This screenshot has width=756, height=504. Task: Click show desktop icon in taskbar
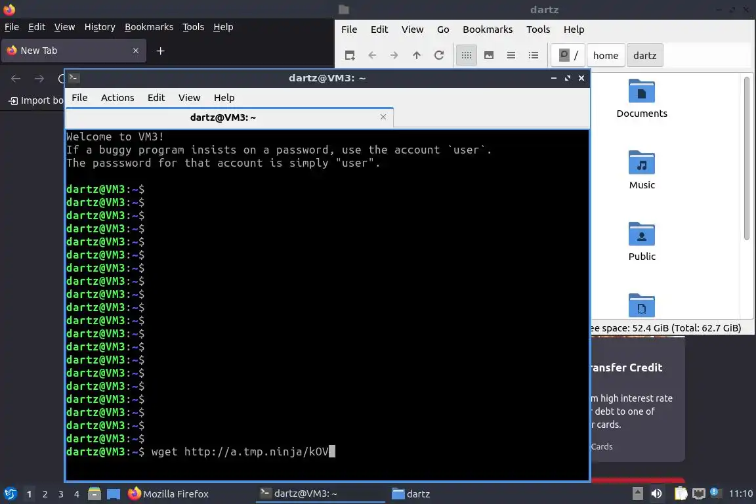(114, 493)
